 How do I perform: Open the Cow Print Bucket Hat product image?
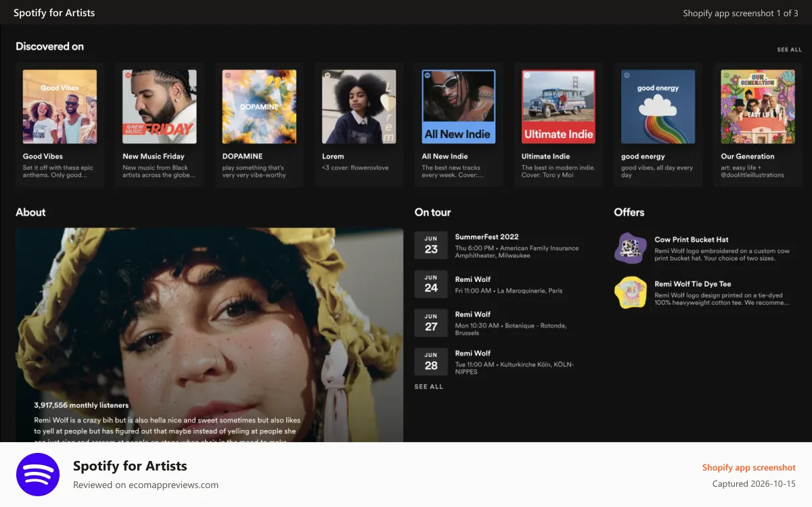pyautogui.click(x=631, y=247)
